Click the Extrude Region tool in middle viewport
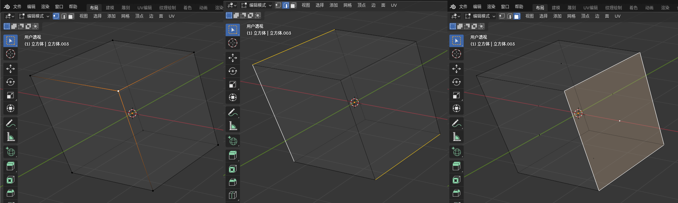Image resolution: width=678 pixels, height=203 pixels. pyautogui.click(x=233, y=155)
